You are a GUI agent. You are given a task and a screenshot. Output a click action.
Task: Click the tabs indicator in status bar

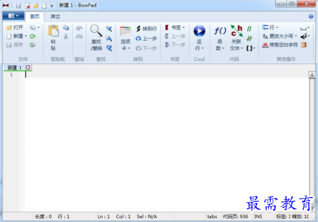(212, 217)
